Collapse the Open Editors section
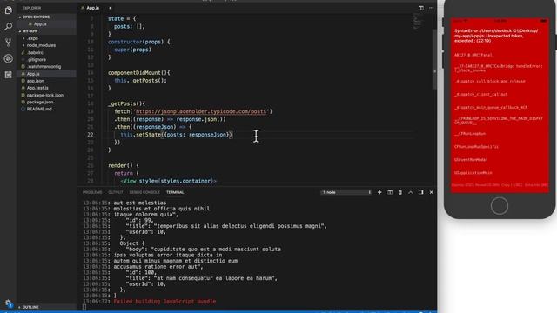The height and width of the screenshot is (313, 557). point(36,17)
